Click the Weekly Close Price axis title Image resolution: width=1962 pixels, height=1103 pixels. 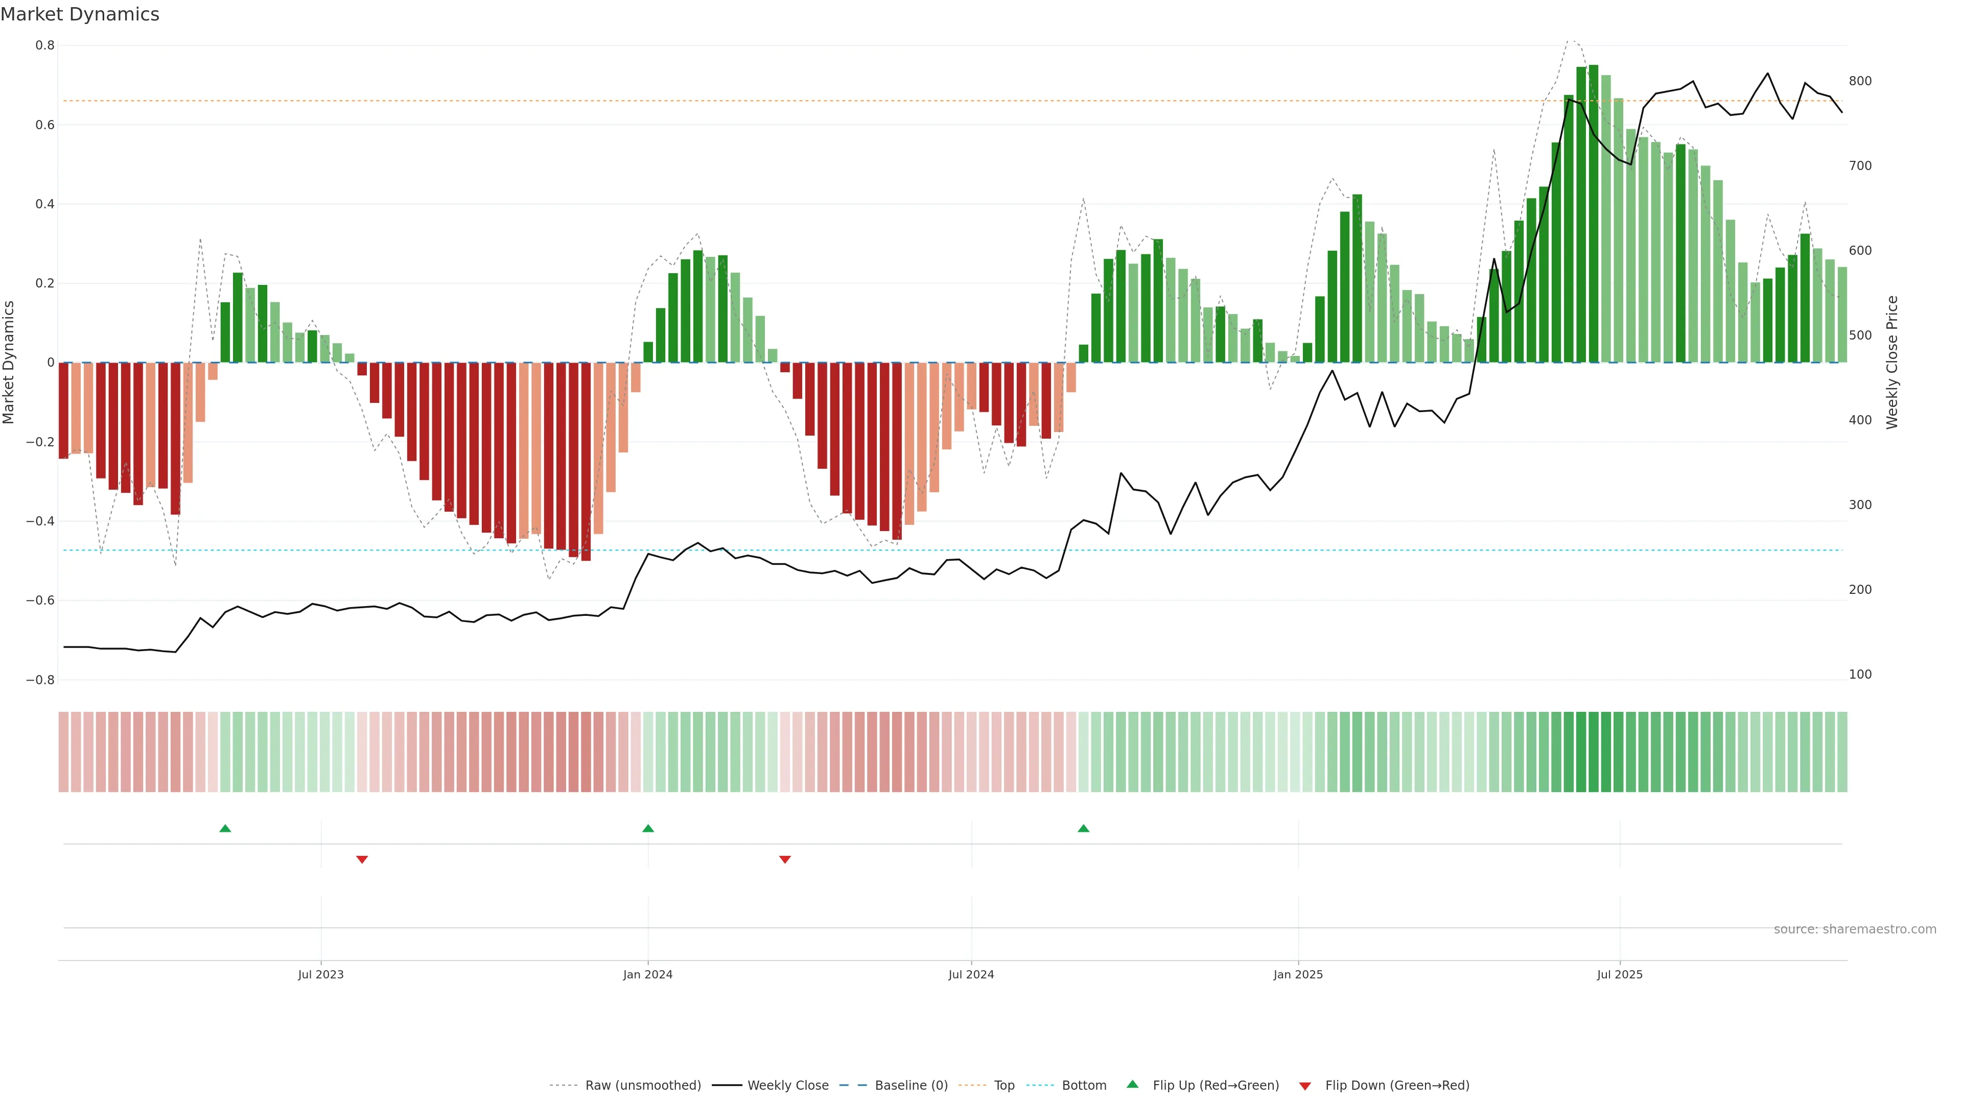1892,363
